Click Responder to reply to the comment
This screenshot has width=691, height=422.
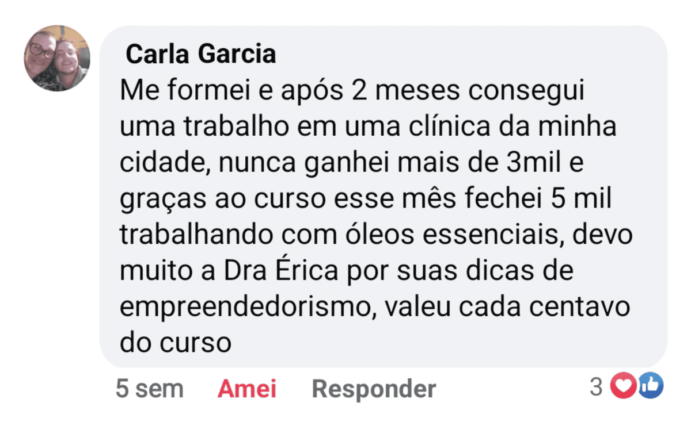374,389
